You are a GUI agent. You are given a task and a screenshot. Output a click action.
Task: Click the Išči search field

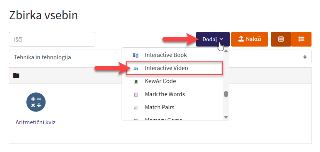(52, 39)
